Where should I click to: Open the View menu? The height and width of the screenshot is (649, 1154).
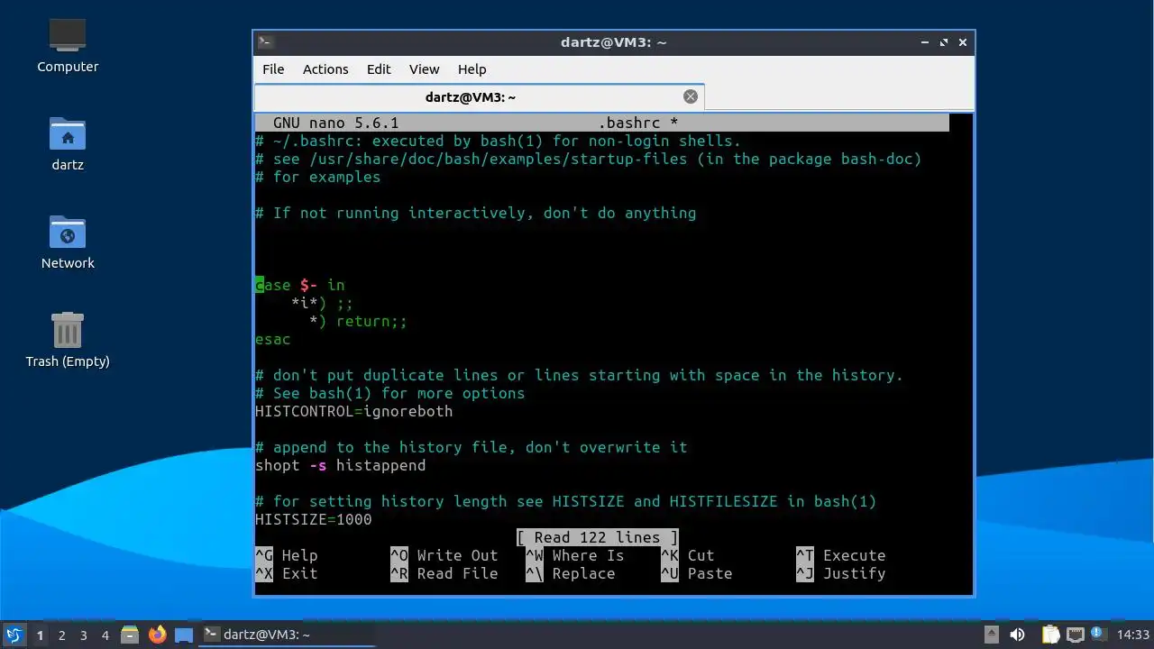pos(424,69)
